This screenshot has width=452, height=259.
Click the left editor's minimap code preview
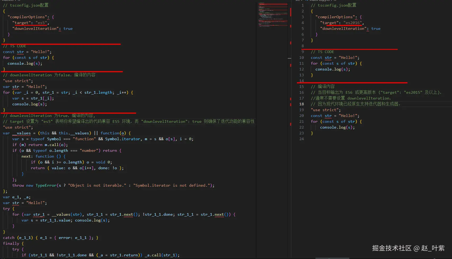pos(273,15)
